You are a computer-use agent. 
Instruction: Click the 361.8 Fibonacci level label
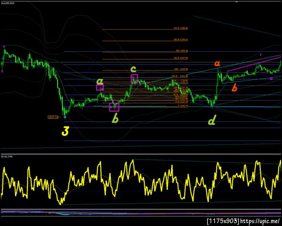(181, 40)
